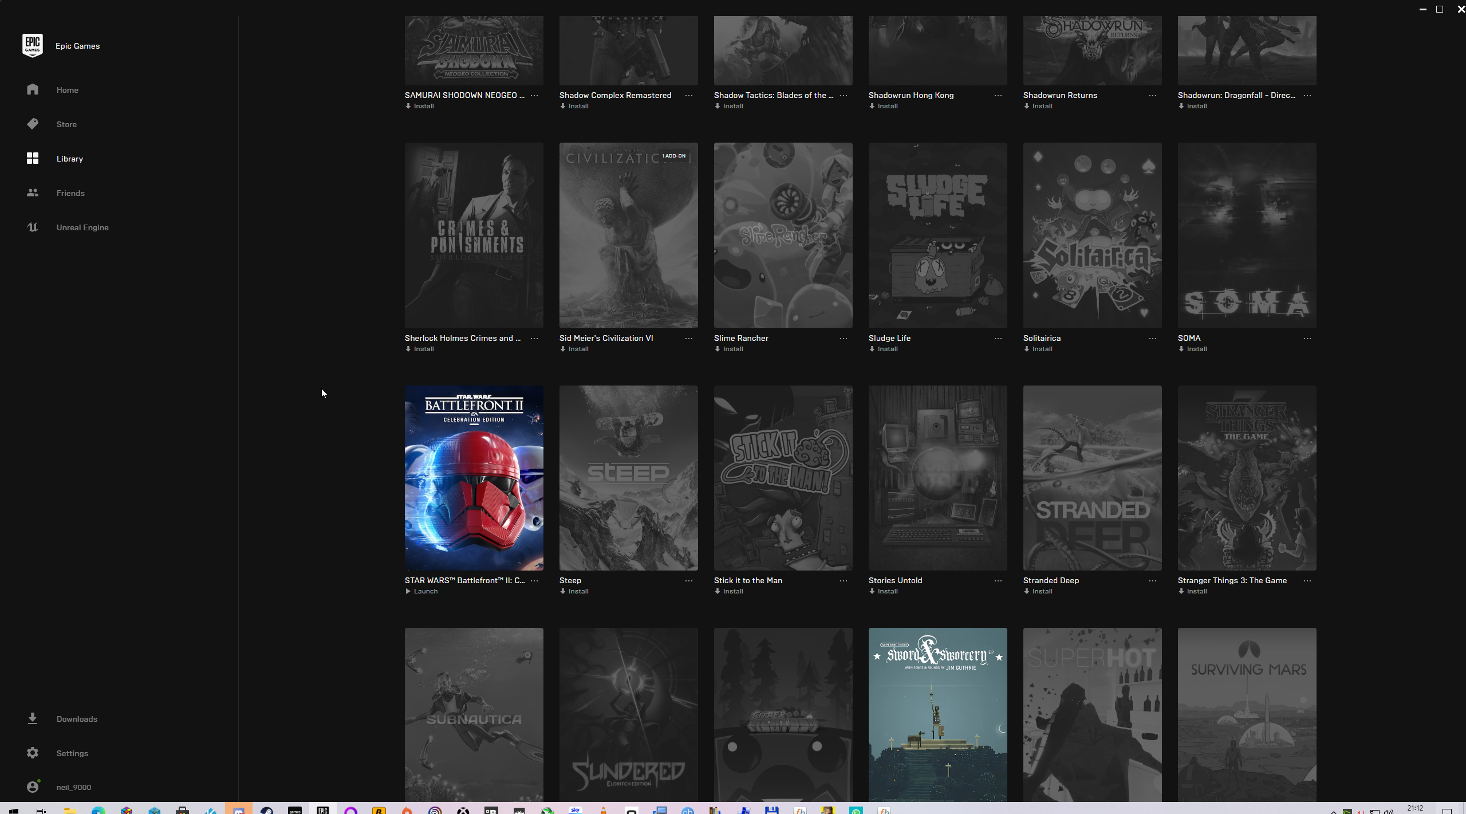Open three-dot menu for Civilization VI
The image size is (1466, 814).
click(689, 339)
